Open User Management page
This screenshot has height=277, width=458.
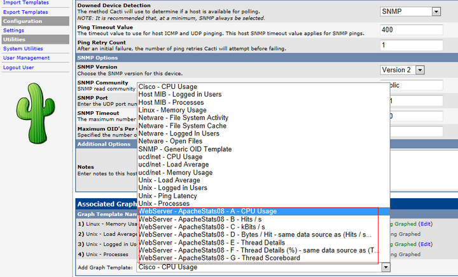[26, 58]
